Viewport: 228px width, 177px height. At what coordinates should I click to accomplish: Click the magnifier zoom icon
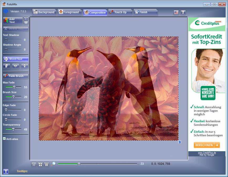pyautogui.click(x=53, y=164)
